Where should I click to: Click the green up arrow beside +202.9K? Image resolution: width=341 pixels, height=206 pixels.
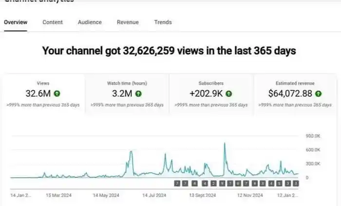[229, 94]
